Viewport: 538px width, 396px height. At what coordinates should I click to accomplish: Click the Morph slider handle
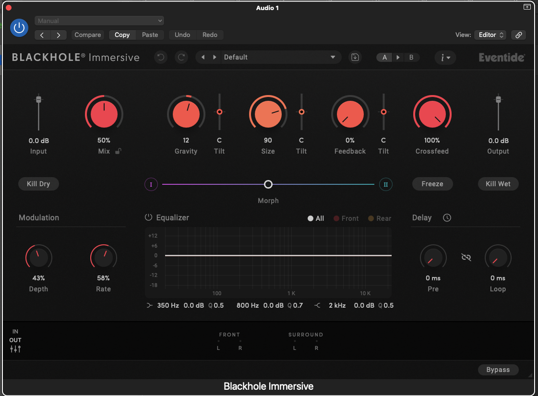pyautogui.click(x=268, y=185)
